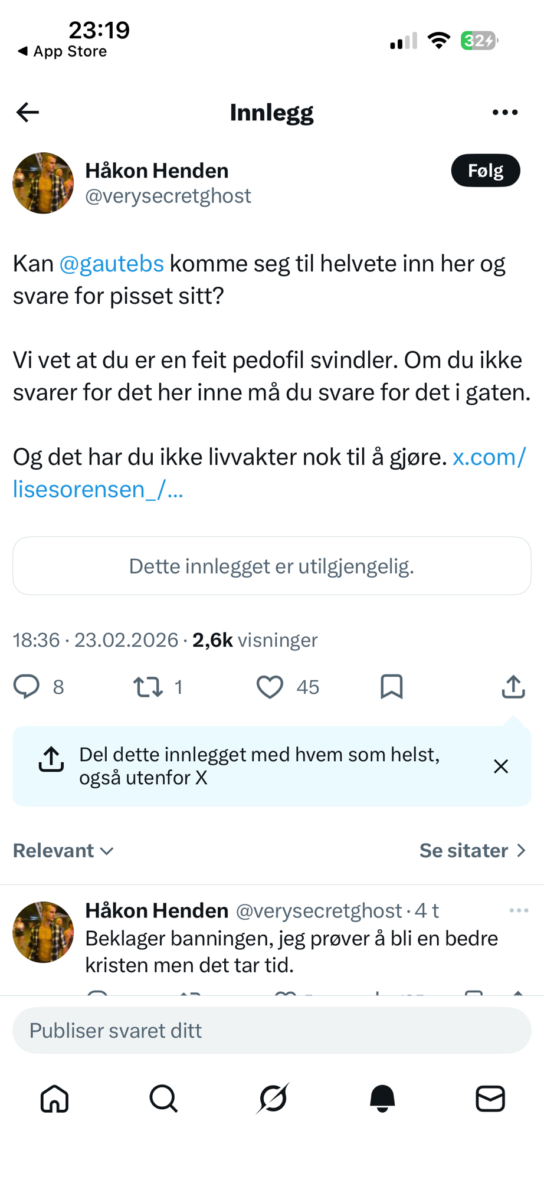Open Håkon Henden's profile picture
544x1180 pixels.
click(x=43, y=183)
